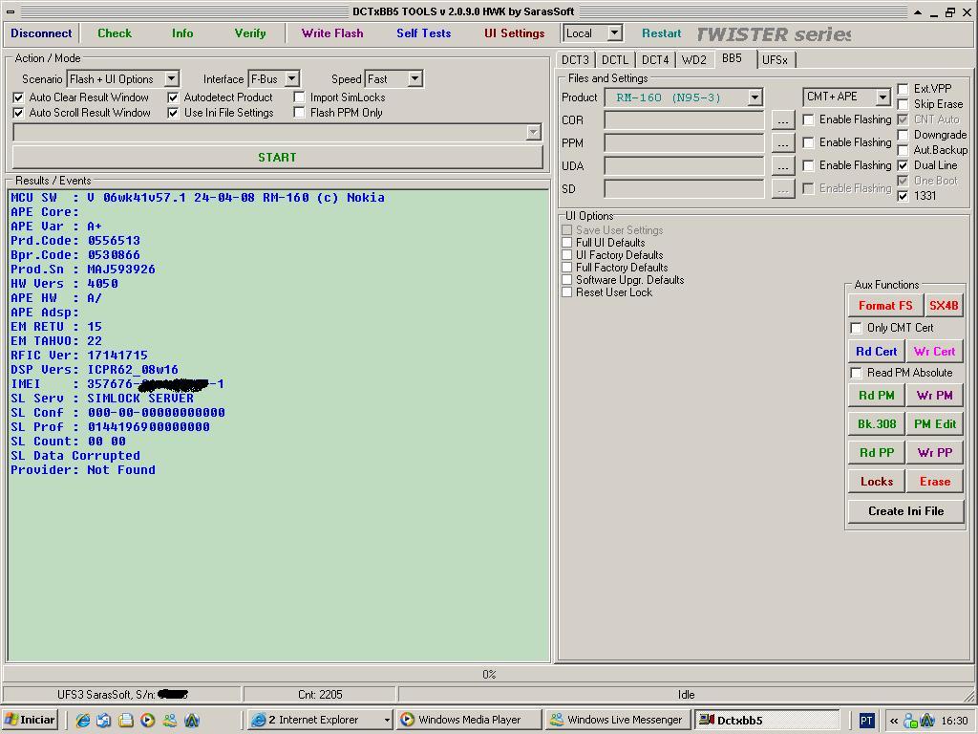Toggle the 1331 checkbox
This screenshot has width=978, height=734.
[x=903, y=196]
